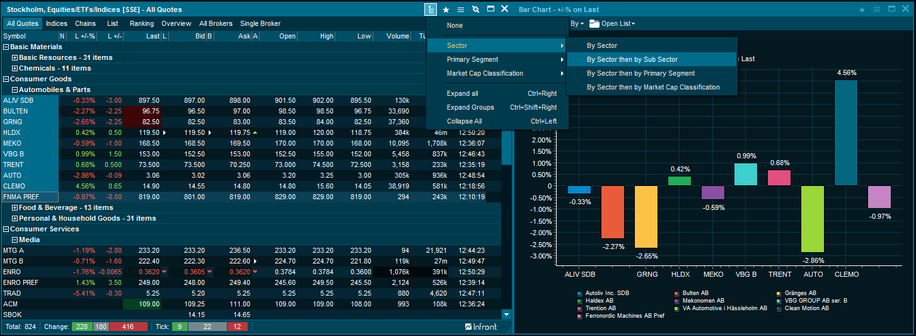Viewport: 916px width, 336px height.
Task: Switch to the Single Broker tab
Action: click(x=260, y=23)
